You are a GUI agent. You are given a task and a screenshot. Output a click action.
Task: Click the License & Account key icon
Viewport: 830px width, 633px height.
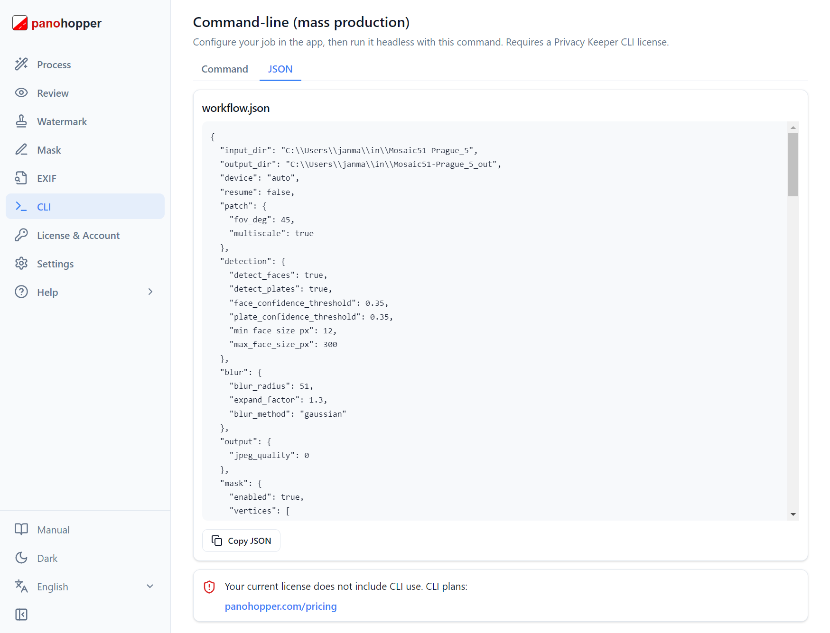pyautogui.click(x=21, y=235)
